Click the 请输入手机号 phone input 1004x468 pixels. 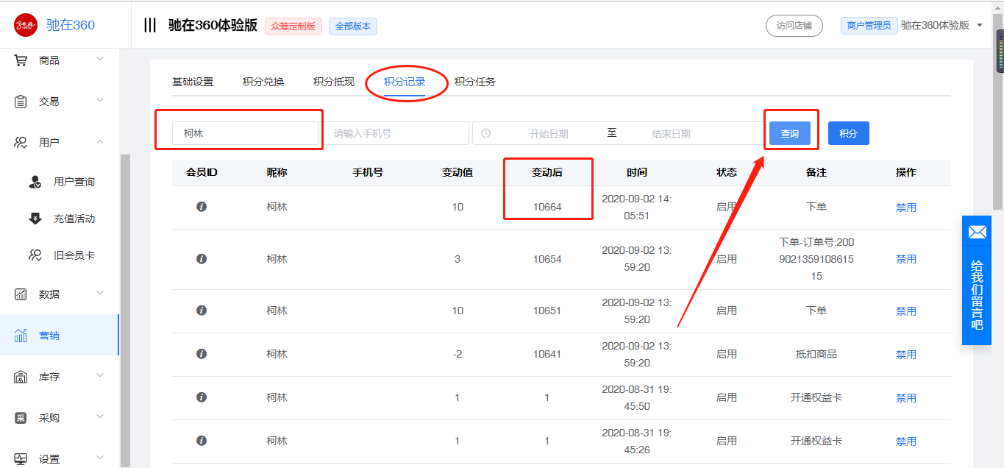[x=396, y=133]
